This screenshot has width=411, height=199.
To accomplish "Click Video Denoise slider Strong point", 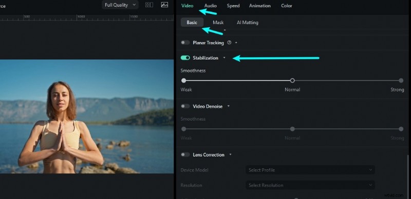I will tap(401, 129).
